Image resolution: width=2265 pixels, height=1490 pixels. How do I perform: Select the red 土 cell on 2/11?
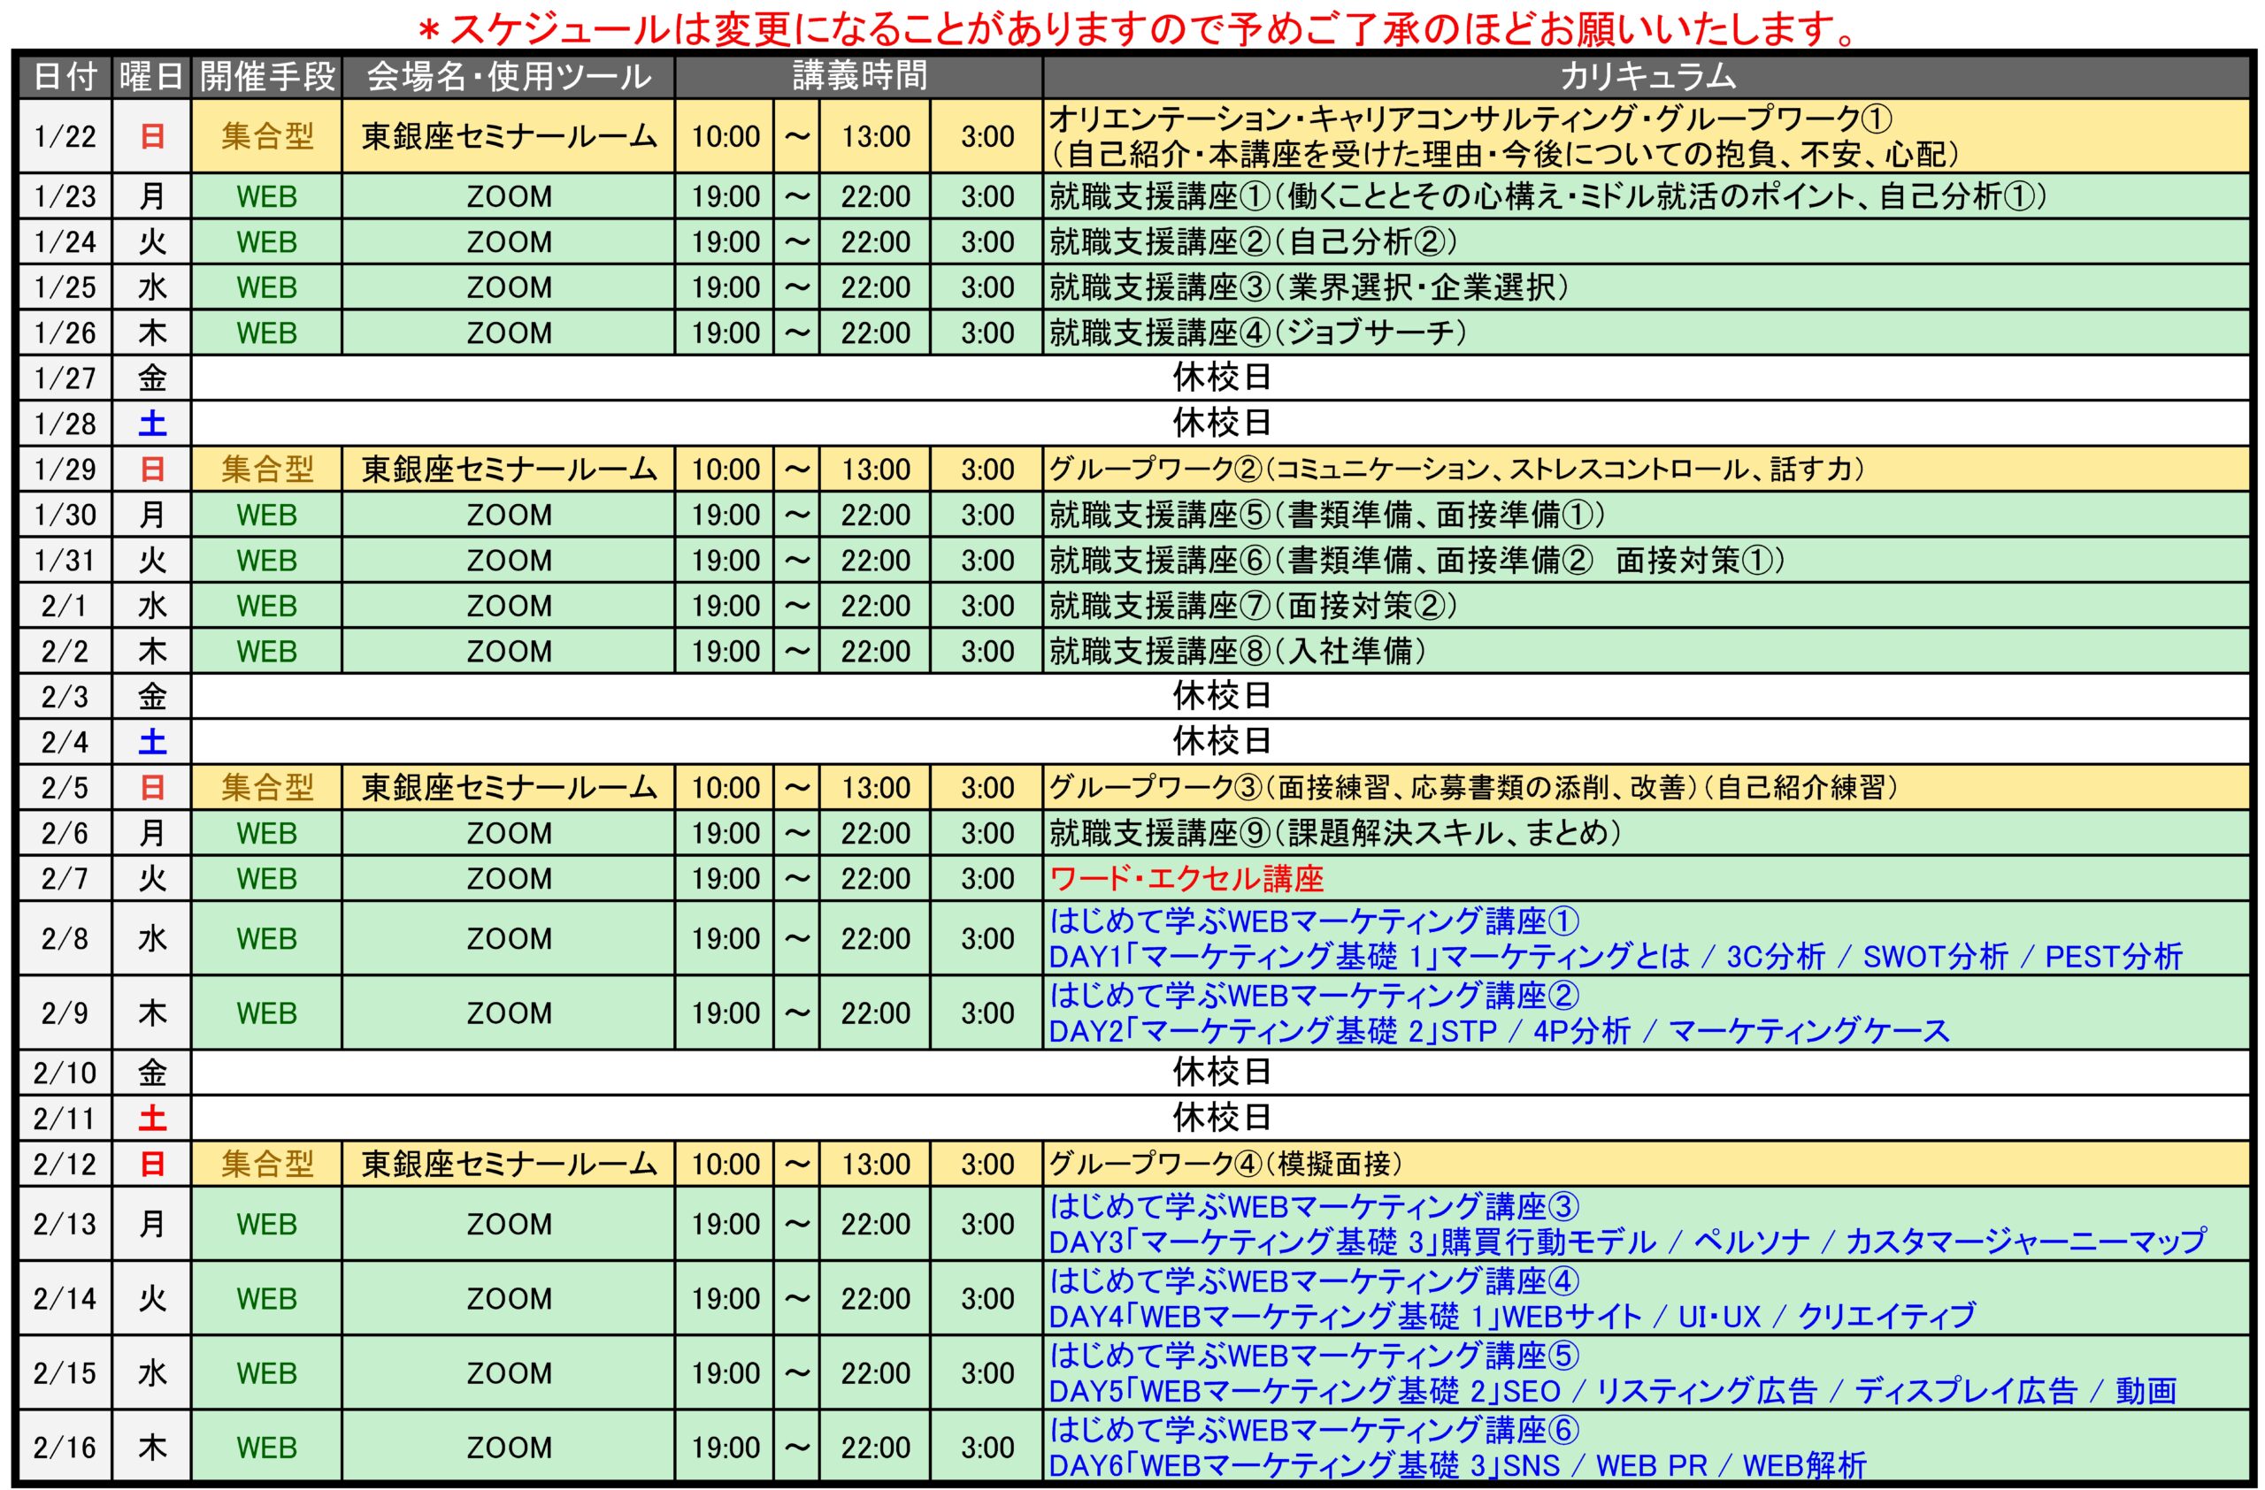[151, 1119]
